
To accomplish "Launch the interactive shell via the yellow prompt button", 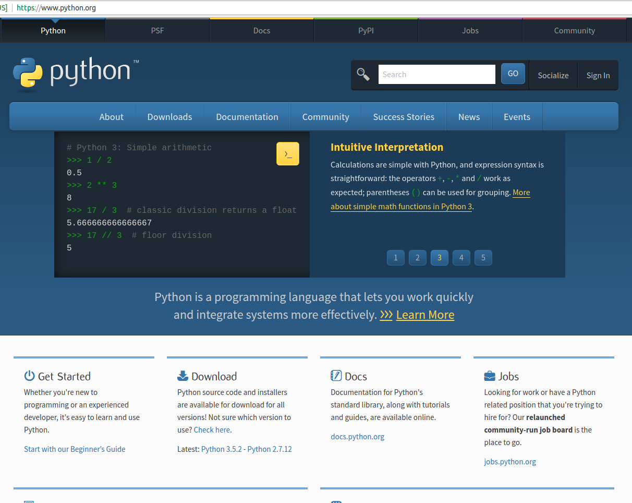I will coord(288,154).
